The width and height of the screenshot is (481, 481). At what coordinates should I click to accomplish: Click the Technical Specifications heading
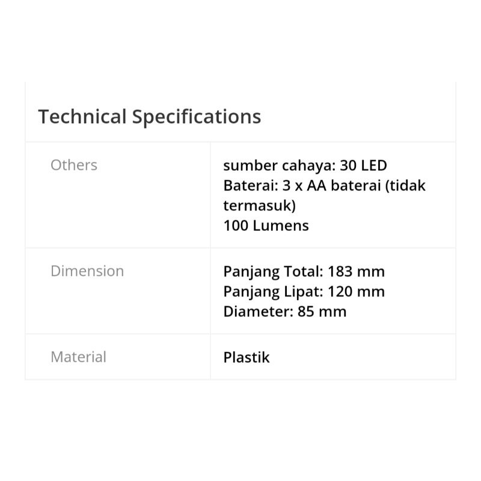point(150,117)
